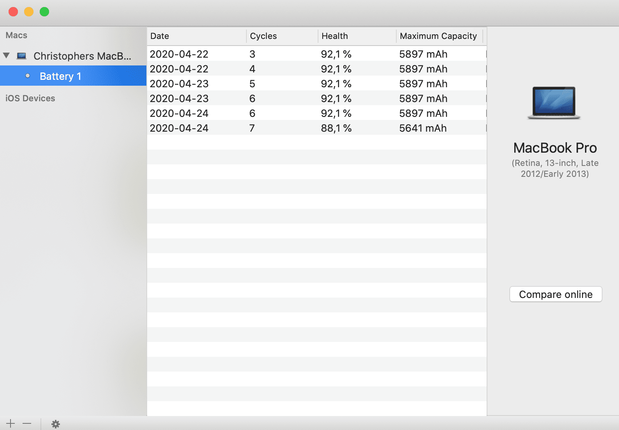Click the MacBook Pro image
Image resolution: width=619 pixels, height=430 pixels.
(554, 103)
